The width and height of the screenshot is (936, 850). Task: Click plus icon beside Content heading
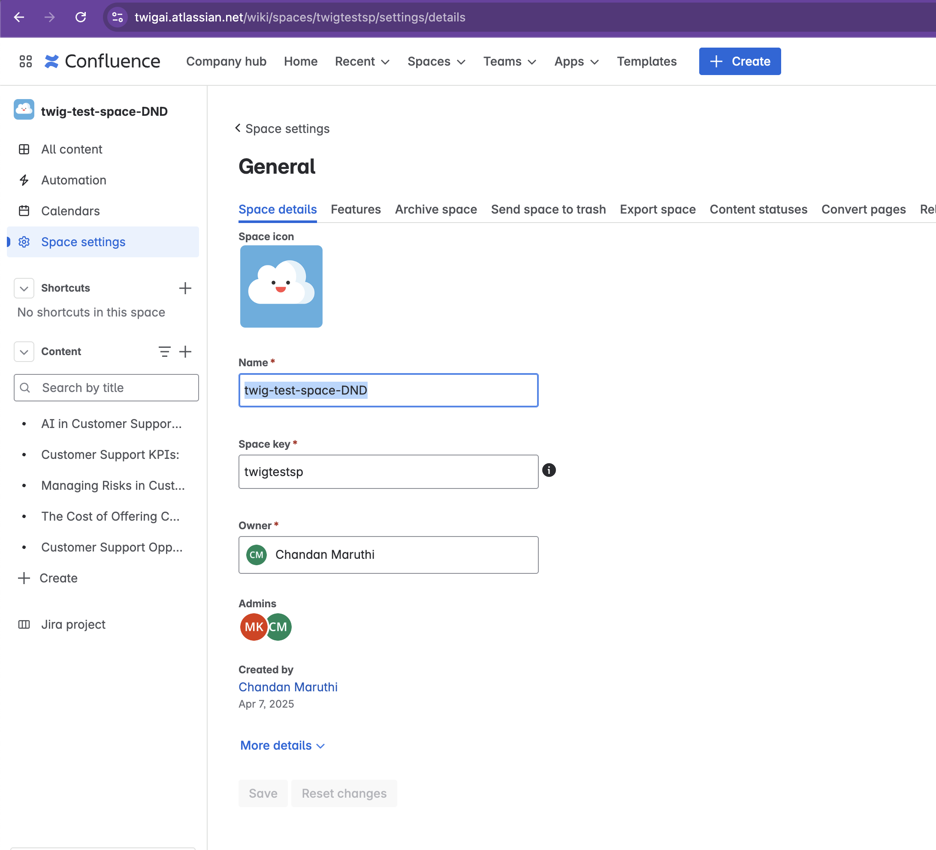pyautogui.click(x=185, y=351)
